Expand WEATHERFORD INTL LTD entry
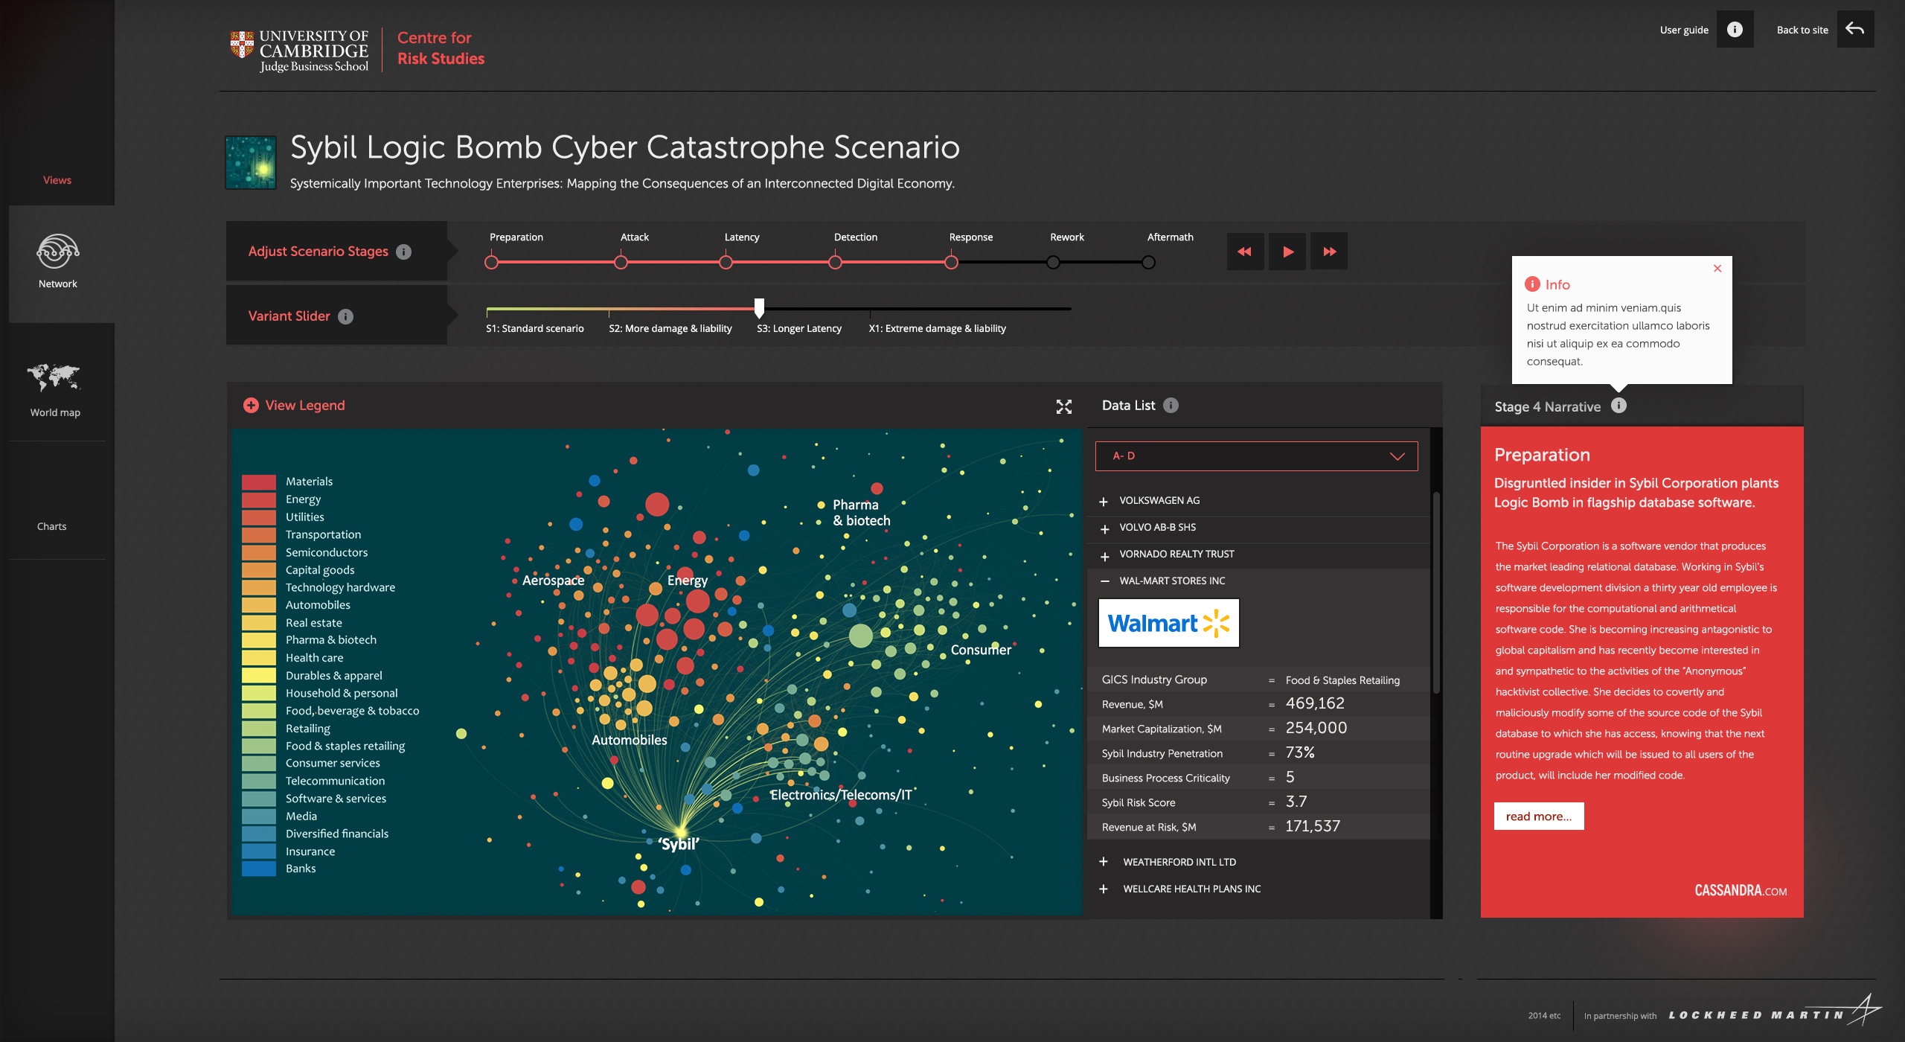The height and width of the screenshot is (1042, 1905). 1104,862
